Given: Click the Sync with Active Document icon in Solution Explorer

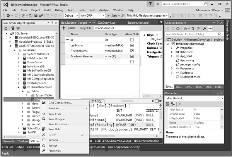Looking at the screenshot, I should click(x=193, y=28).
